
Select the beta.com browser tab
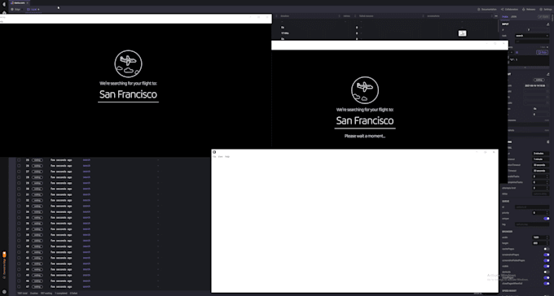tap(20, 2)
